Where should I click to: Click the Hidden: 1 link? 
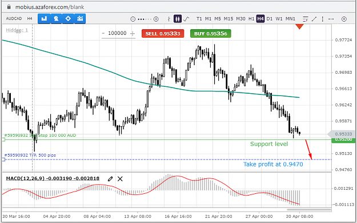[17, 30]
